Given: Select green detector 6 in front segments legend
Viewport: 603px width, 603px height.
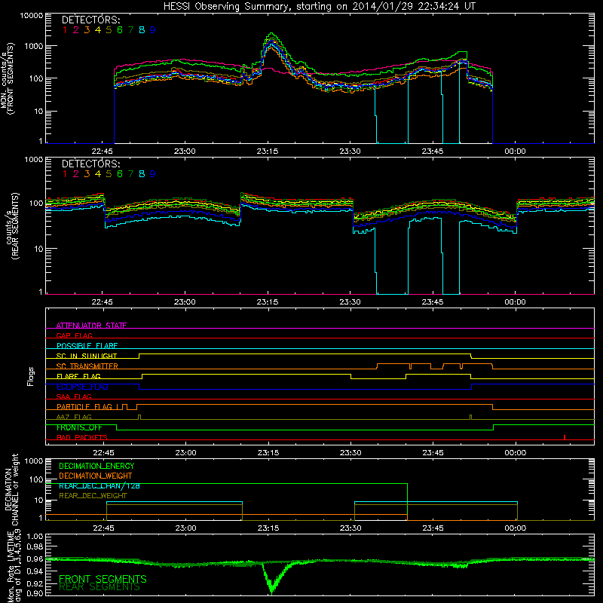Looking at the screenshot, I should [x=120, y=30].
